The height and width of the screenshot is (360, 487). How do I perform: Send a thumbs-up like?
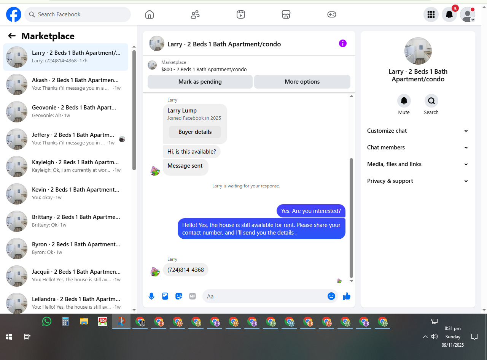point(346,296)
